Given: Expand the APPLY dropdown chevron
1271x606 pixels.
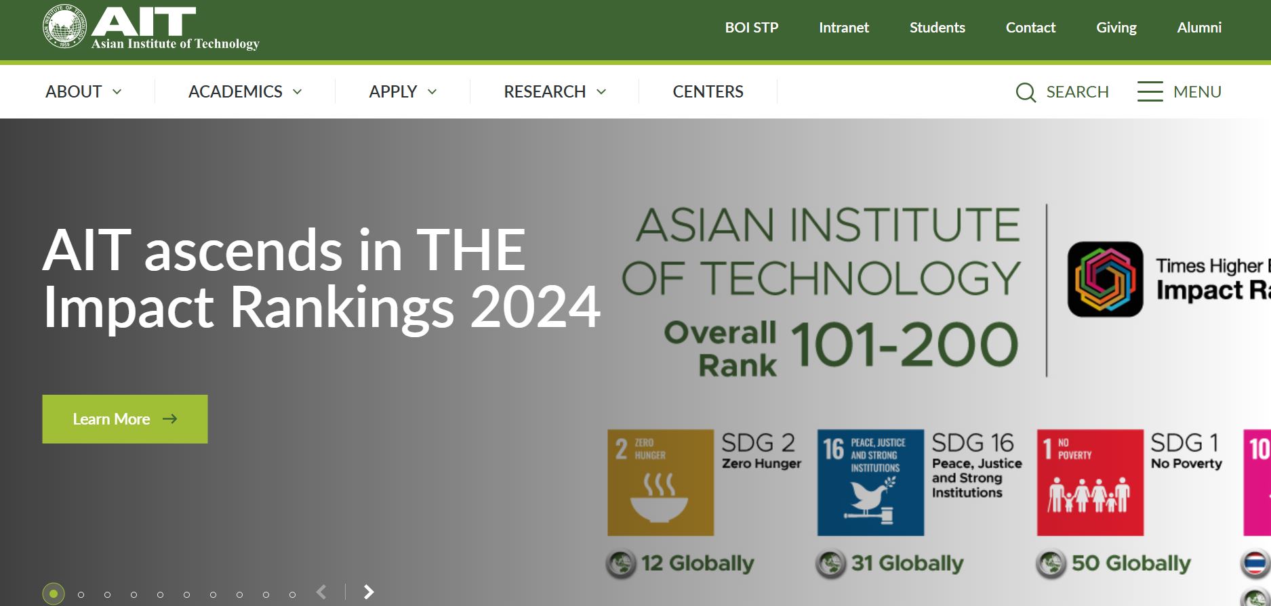Looking at the screenshot, I should click(x=432, y=91).
